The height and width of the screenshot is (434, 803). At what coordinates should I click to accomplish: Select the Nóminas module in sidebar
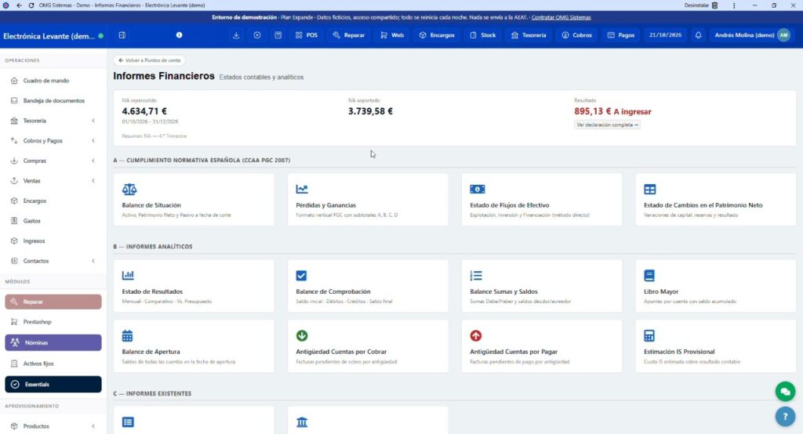(x=53, y=343)
